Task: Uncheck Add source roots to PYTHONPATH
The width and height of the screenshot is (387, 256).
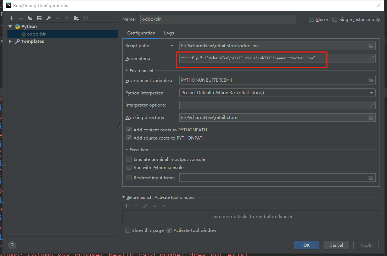Action: click(129, 138)
